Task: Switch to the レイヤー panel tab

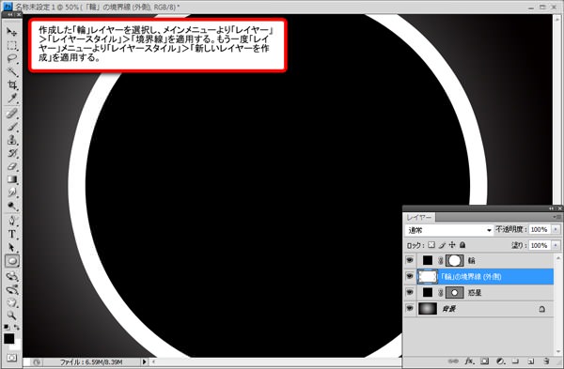Action: pyautogui.click(x=419, y=218)
